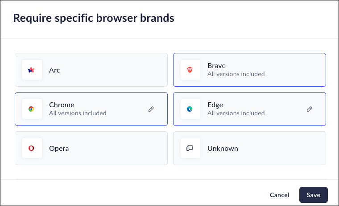The width and height of the screenshot is (339, 206).
Task: Click Chrome's 'All versions included' label
Action: coord(78,113)
